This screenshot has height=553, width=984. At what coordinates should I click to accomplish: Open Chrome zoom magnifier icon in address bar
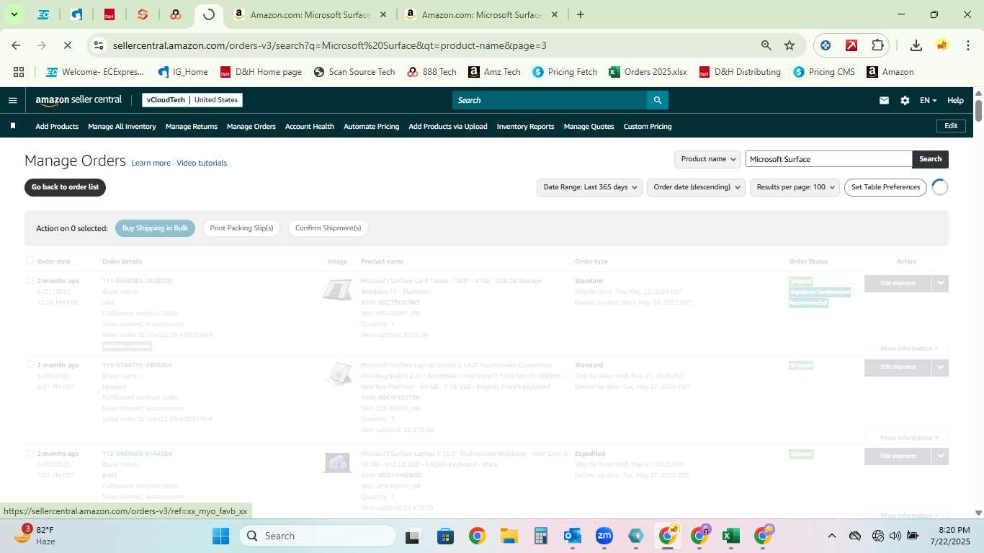pos(766,45)
